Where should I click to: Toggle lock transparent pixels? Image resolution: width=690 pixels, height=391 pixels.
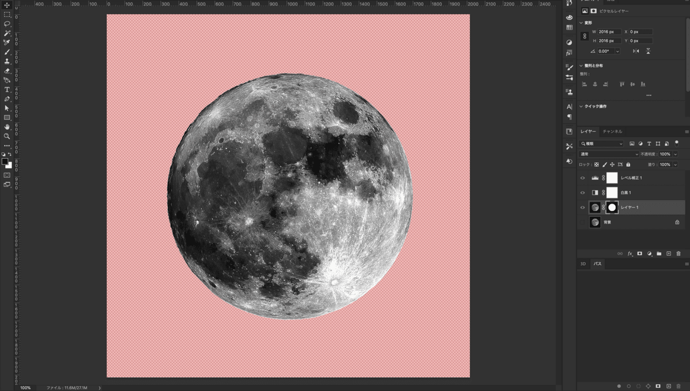point(596,164)
